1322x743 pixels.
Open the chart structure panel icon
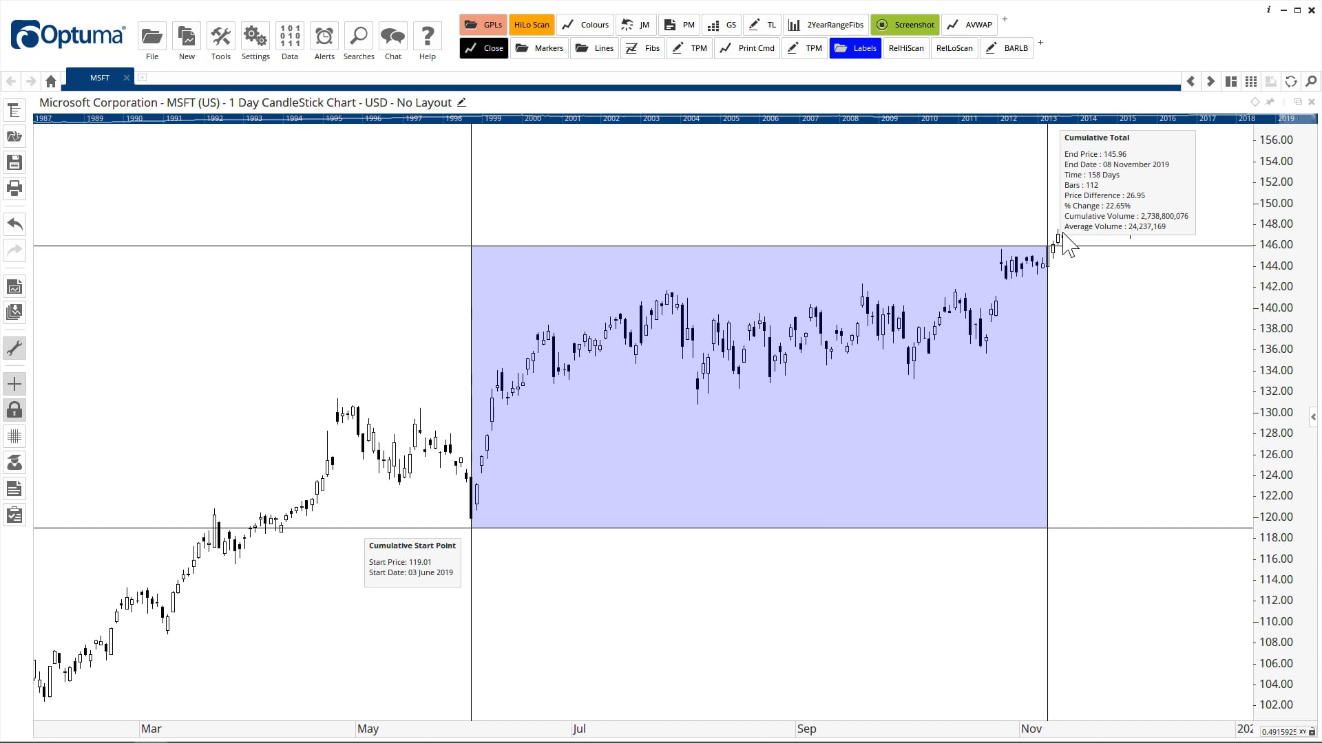14,110
